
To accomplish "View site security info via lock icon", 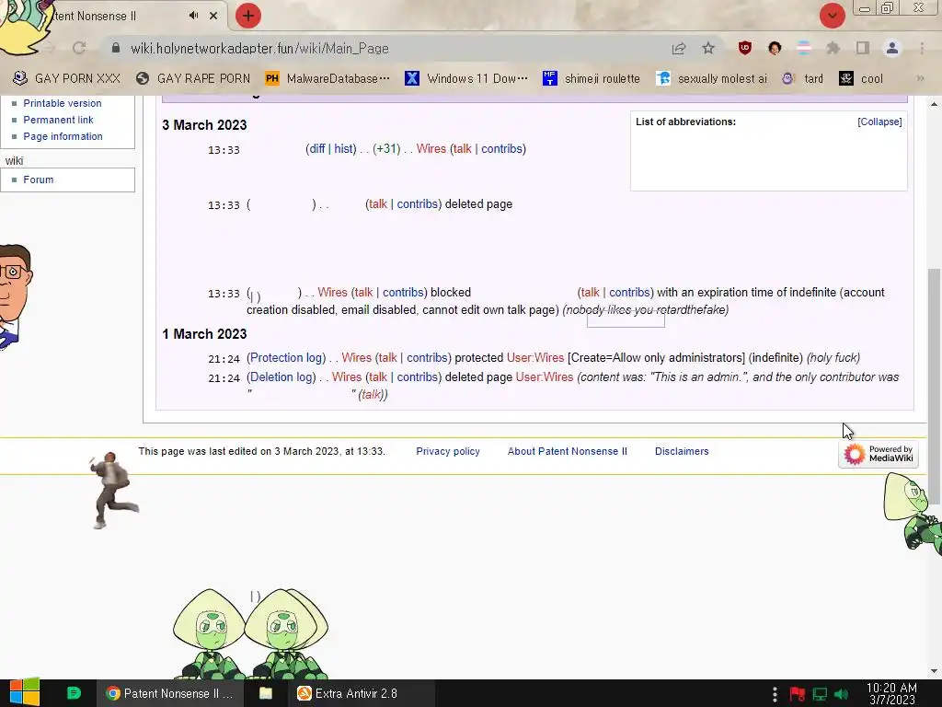I will [x=116, y=48].
